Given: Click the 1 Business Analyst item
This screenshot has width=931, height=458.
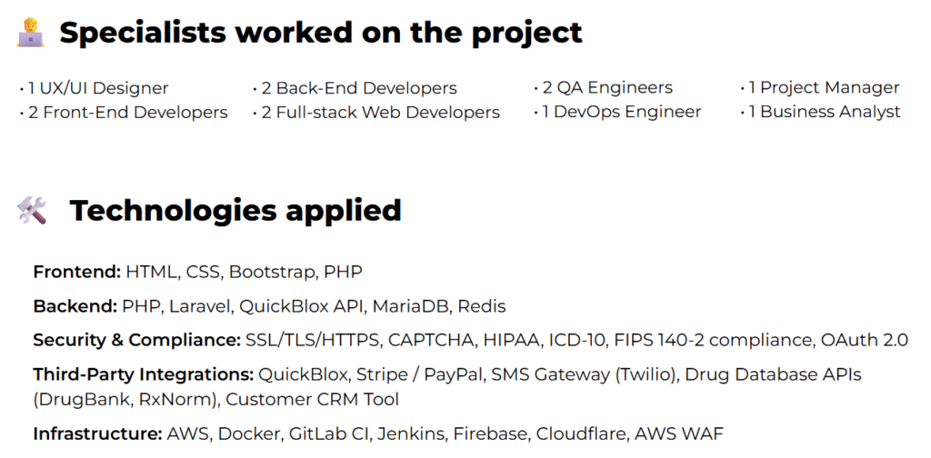Looking at the screenshot, I should pos(821,112).
